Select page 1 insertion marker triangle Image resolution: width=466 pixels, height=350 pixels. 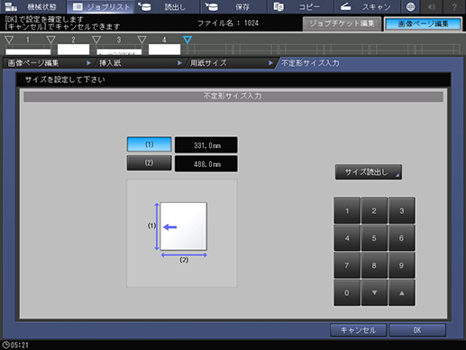9,40
